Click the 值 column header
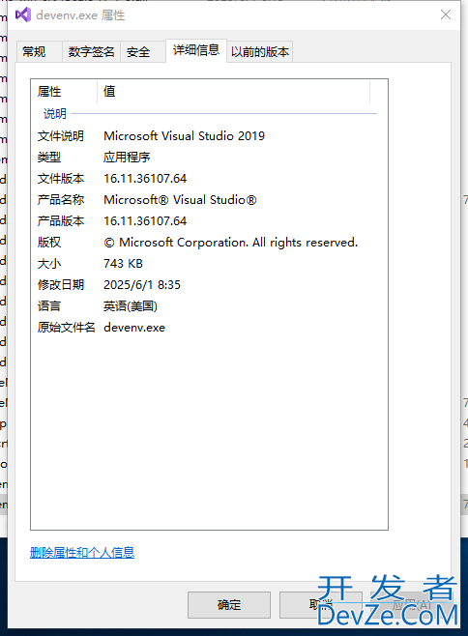The width and height of the screenshot is (468, 636). [233, 91]
